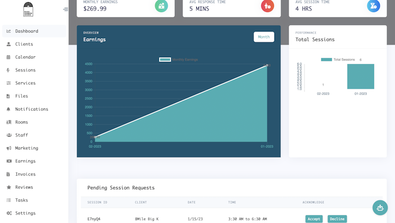Go to Tasks page

pyautogui.click(x=34, y=200)
